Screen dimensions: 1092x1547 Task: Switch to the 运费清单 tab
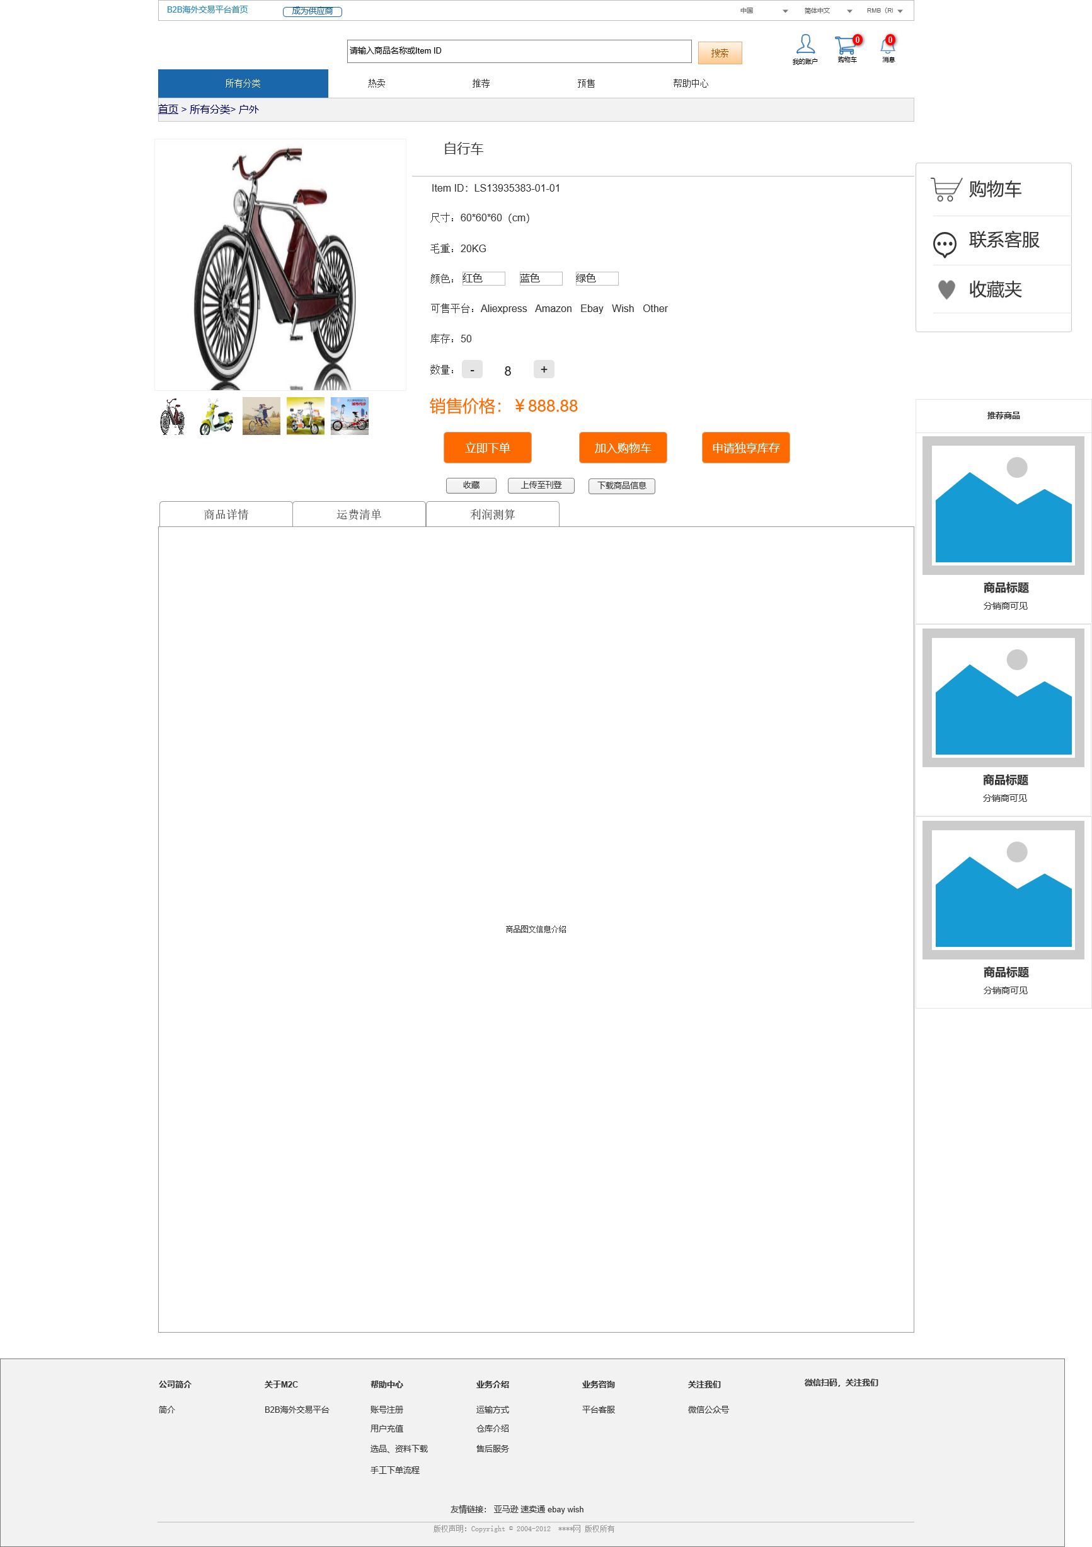pyautogui.click(x=359, y=514)
